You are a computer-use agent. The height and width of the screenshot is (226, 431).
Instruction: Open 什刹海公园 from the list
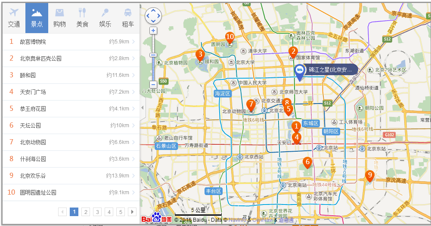pyautogui.click(x=71, y=159)
